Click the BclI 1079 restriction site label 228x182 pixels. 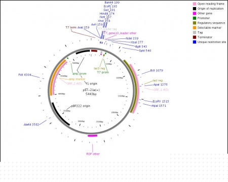point(157,70)
